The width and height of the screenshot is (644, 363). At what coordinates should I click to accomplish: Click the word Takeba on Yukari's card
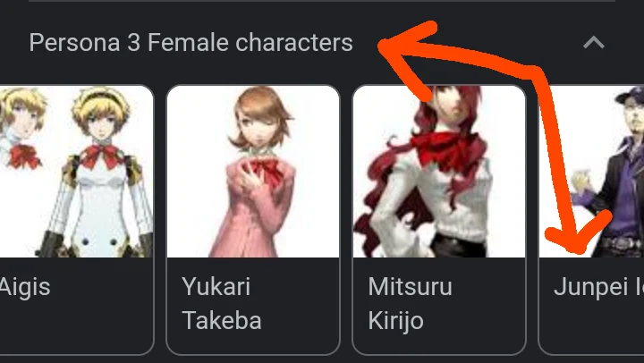click(x=222, y=320)
